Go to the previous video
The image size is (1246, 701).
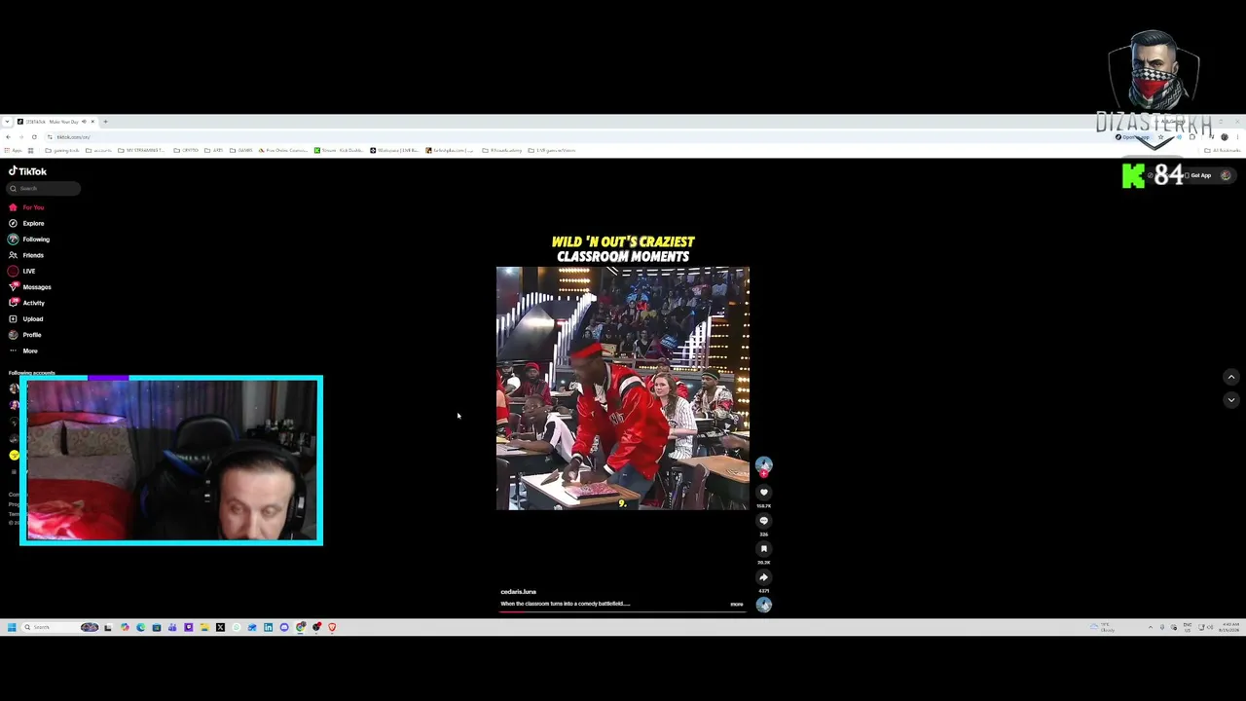pyautogui.click(x=1231, y=377)
